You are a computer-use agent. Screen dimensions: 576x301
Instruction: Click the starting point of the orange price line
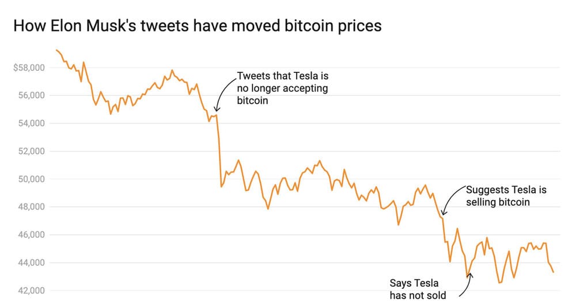56,50
